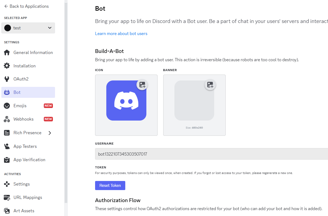
Task: Click the NEW badge next to Webhooks
Action: [x=48, y=119]
